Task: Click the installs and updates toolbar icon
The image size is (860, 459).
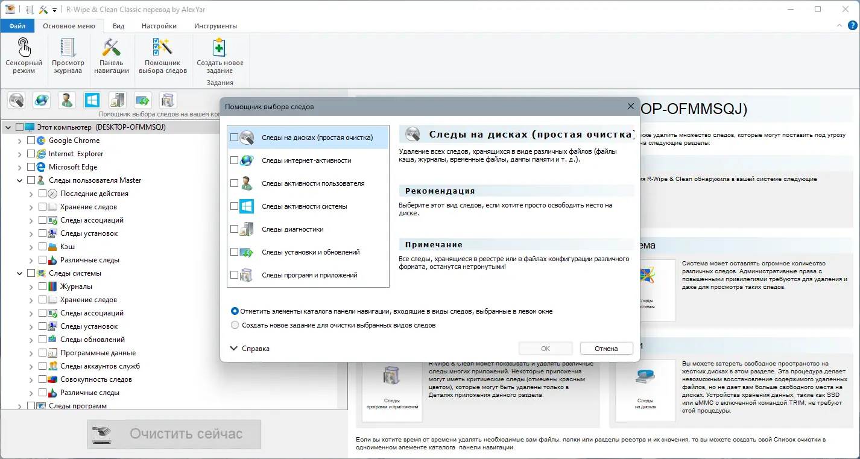Action: (143, 100)
